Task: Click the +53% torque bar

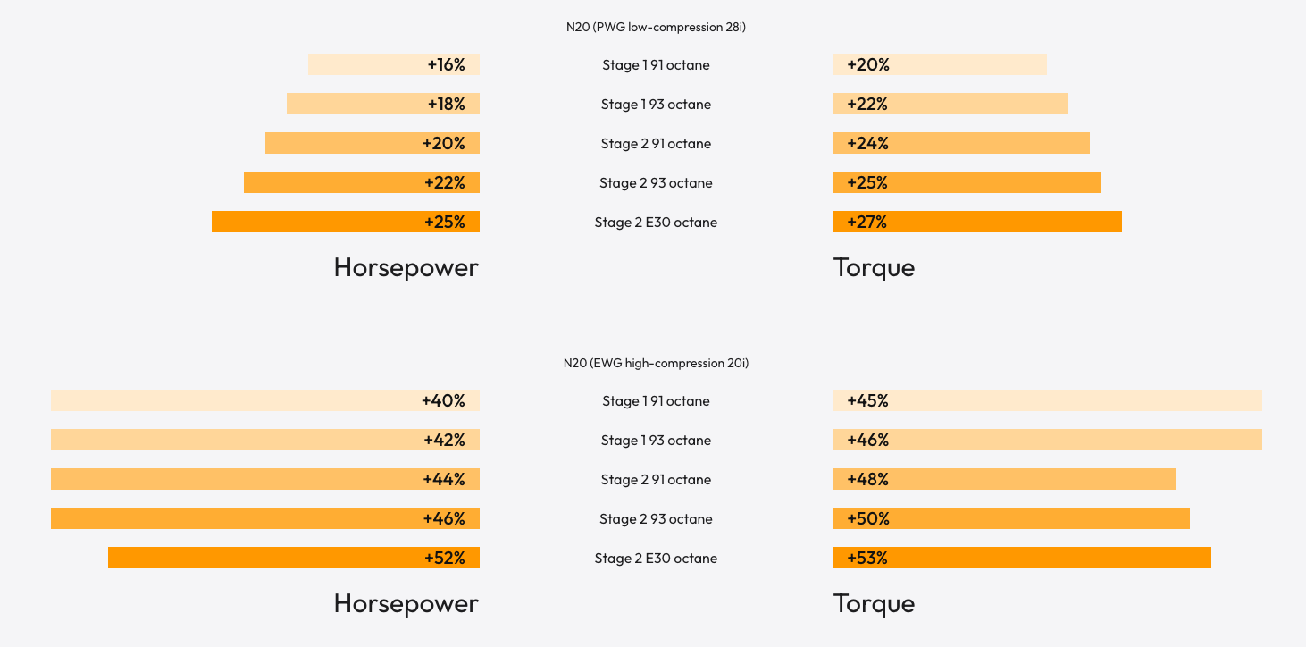Action: coord(1021,558)
